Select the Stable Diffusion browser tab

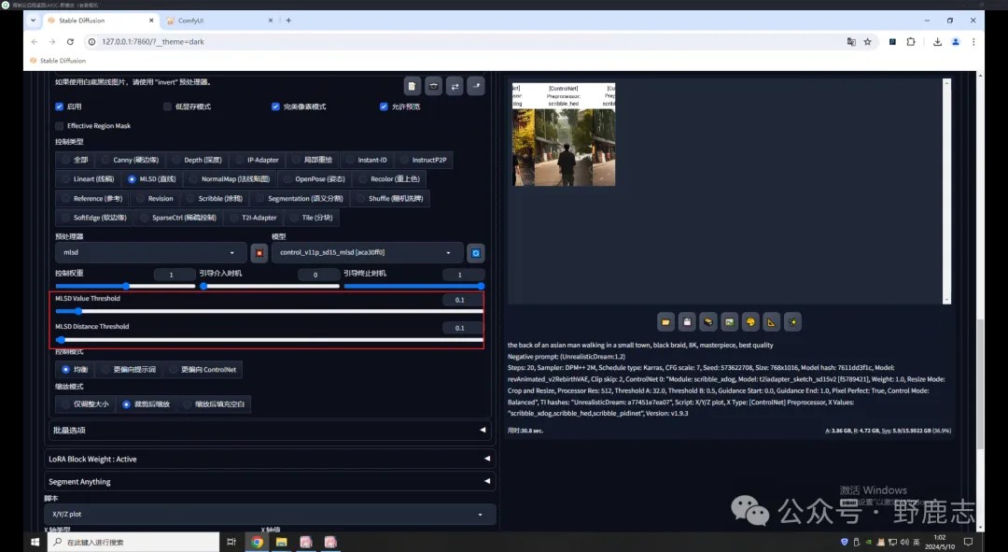(101, 21)
